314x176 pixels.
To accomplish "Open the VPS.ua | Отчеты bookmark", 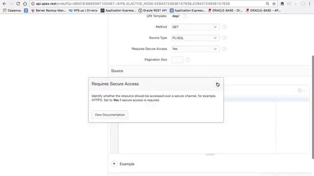I will click(83, 10).
